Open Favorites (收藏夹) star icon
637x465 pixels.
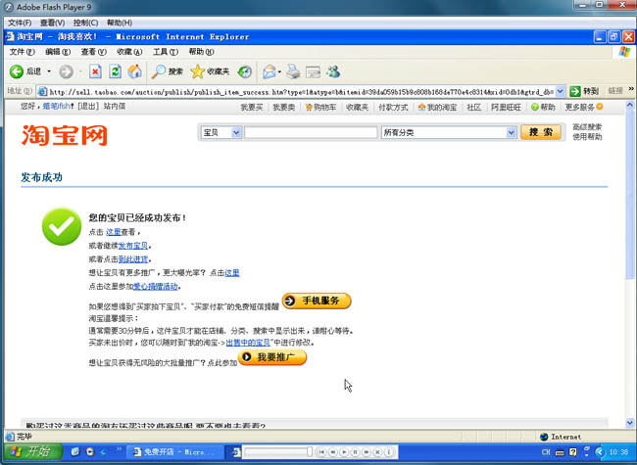tap(197, 71)
